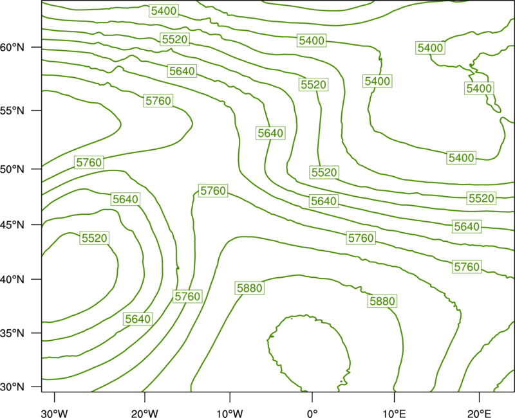The height and width of the screenshot is (418, 515).
Task: Select the 5520 label nearest the 45°N tick
Action: pos(95,238)
